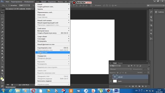
Task: Select the Blur tool
Action: 2,51
